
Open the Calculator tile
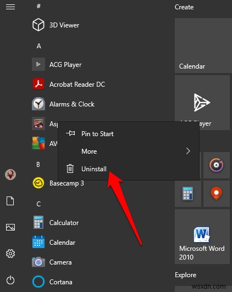[188, 194]
